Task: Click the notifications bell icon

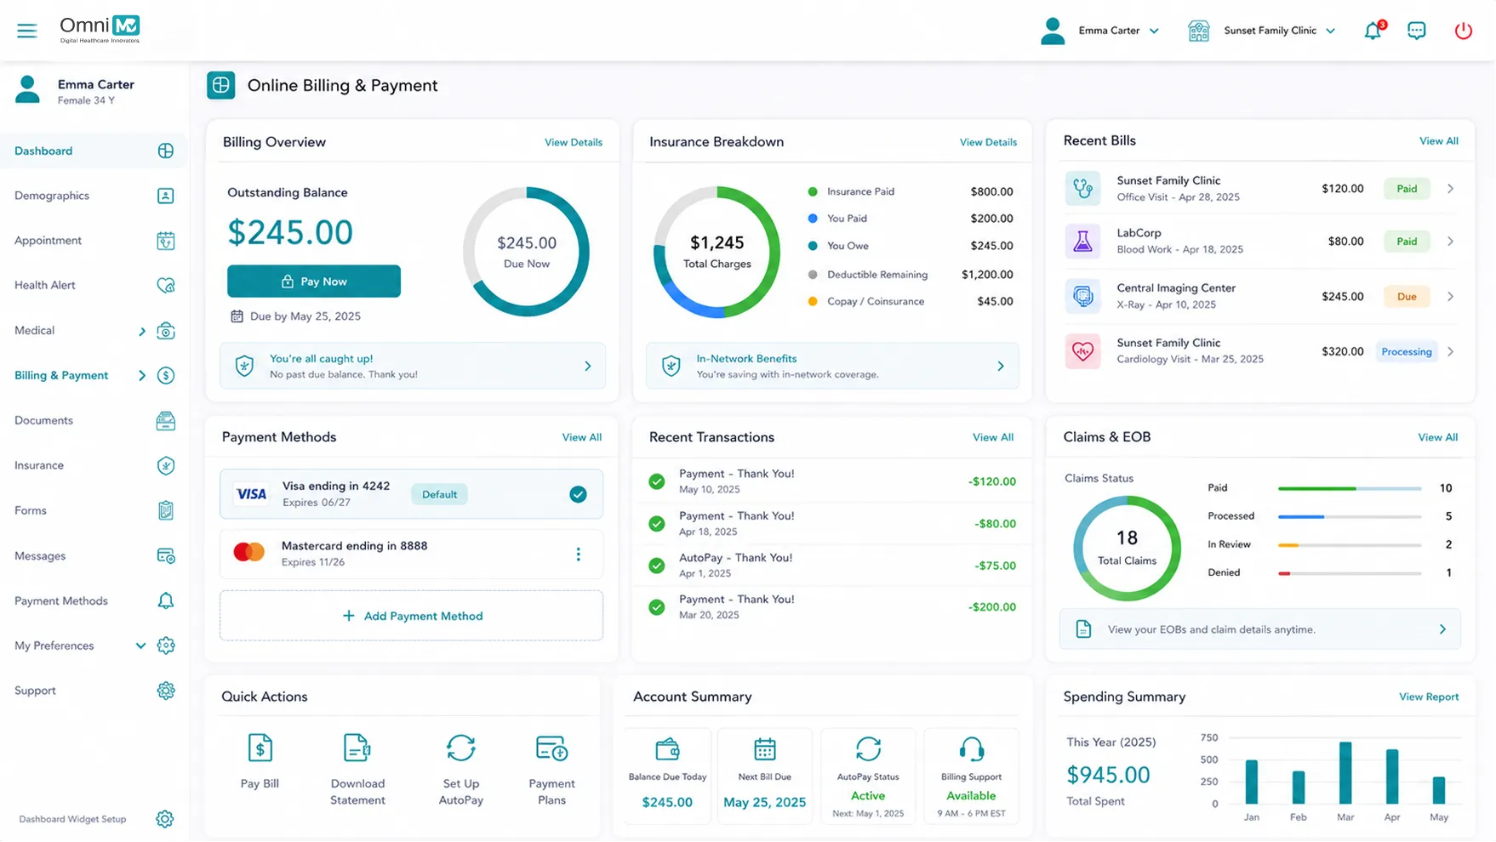Action: click(x=1373, y=31)
